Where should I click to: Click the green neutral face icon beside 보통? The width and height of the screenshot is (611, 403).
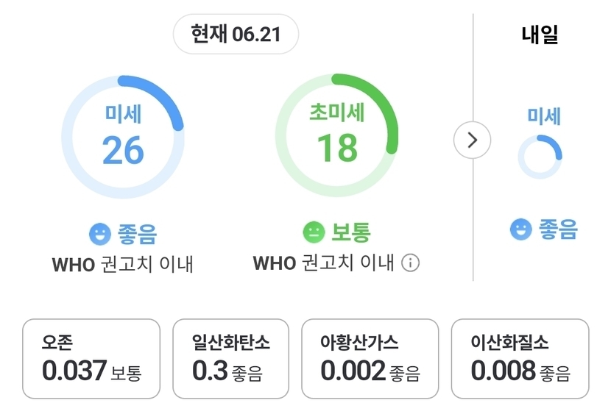[314, 232]
